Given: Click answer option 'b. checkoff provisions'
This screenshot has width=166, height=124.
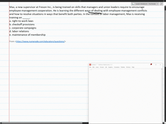Looking at the screenshot, I should point(22,24).
